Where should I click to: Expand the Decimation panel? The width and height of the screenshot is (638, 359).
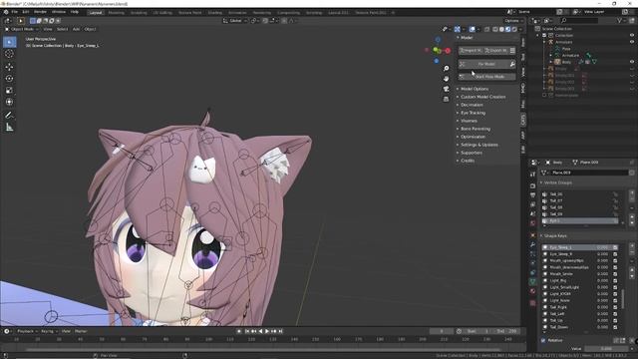tap(472, 105)
